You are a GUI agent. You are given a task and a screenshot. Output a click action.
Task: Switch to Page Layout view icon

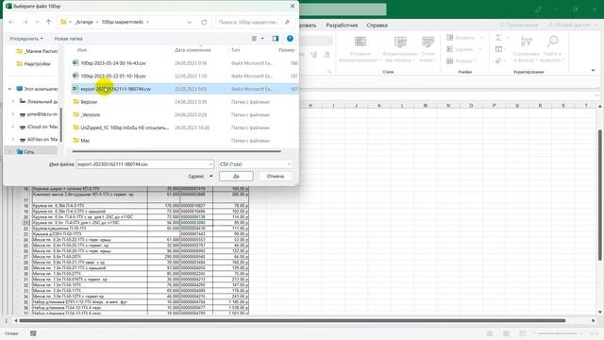(506, 333)
